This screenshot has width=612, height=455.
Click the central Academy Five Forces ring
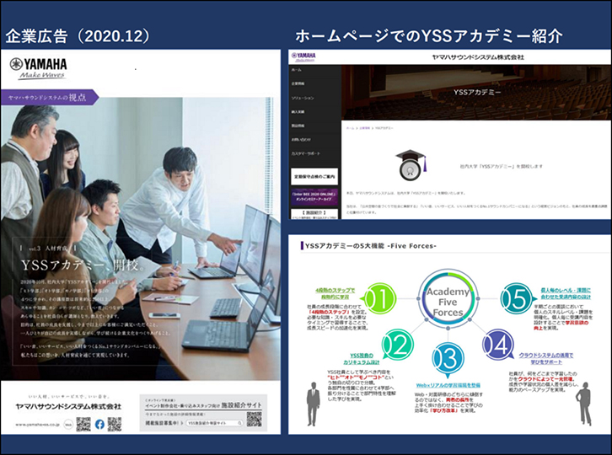[x=448, y=299]
